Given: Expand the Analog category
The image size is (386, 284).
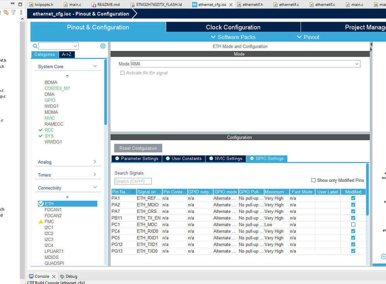Looking at the screenshot, I should point(95,162).
